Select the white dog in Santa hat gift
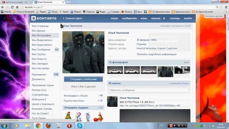This screenshot has height=129, width=229. pos(79,116)
